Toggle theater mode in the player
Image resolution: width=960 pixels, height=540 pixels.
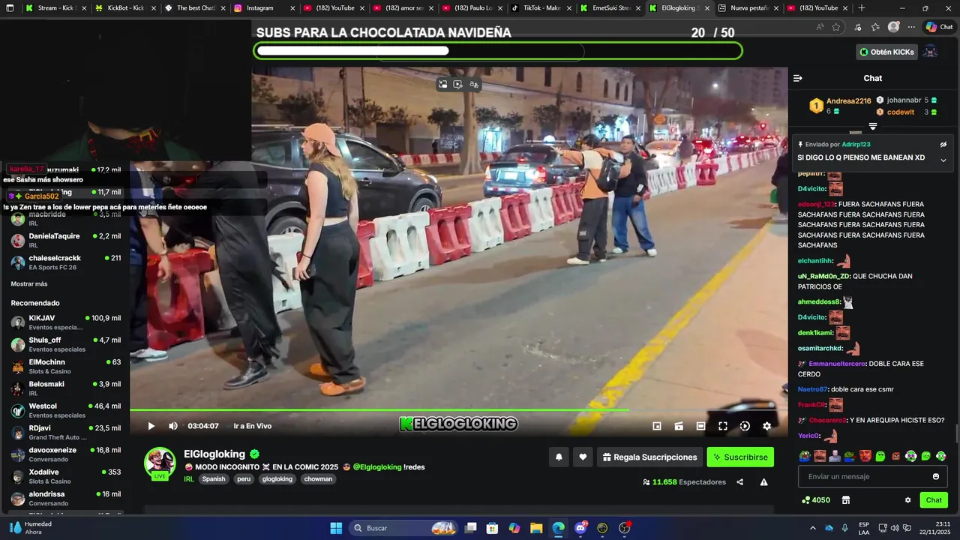[700, 426]
